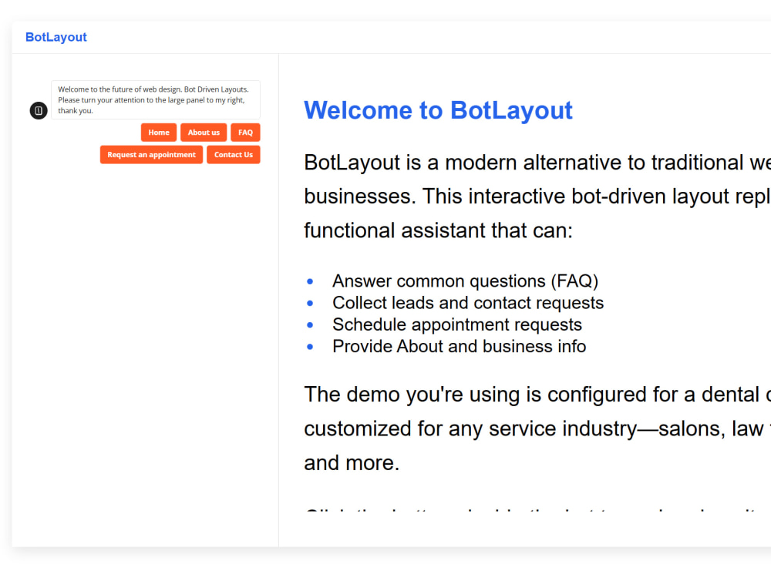Screen dimensions: 771x578
Task: Click the 'Welcome to BotLayout' heading
Action: pyautogui.click(x=438, y=110)
